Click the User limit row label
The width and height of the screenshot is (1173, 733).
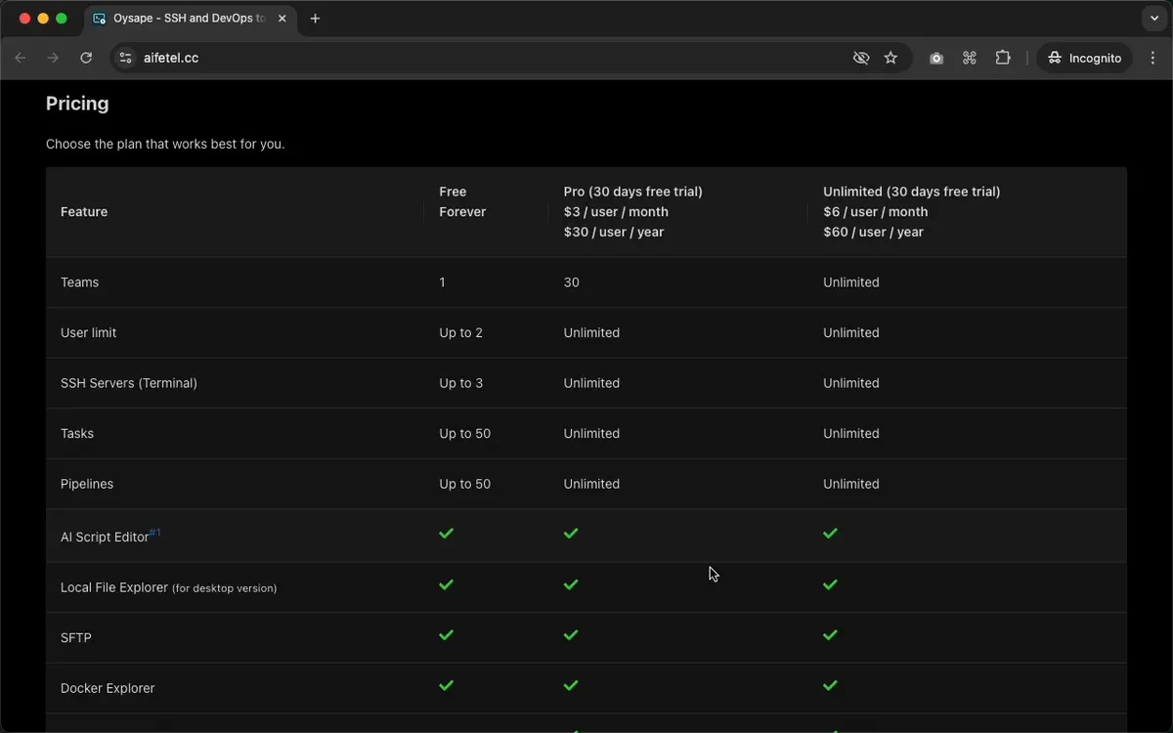click(88, 333)
